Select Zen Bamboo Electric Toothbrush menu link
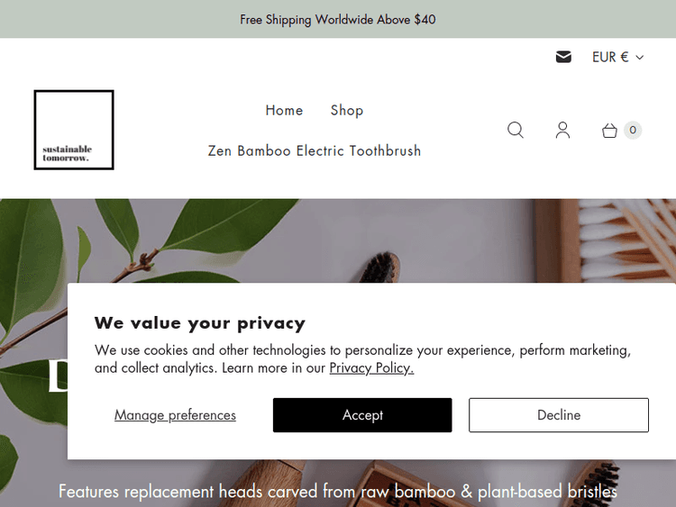 [x=315, y=150]
